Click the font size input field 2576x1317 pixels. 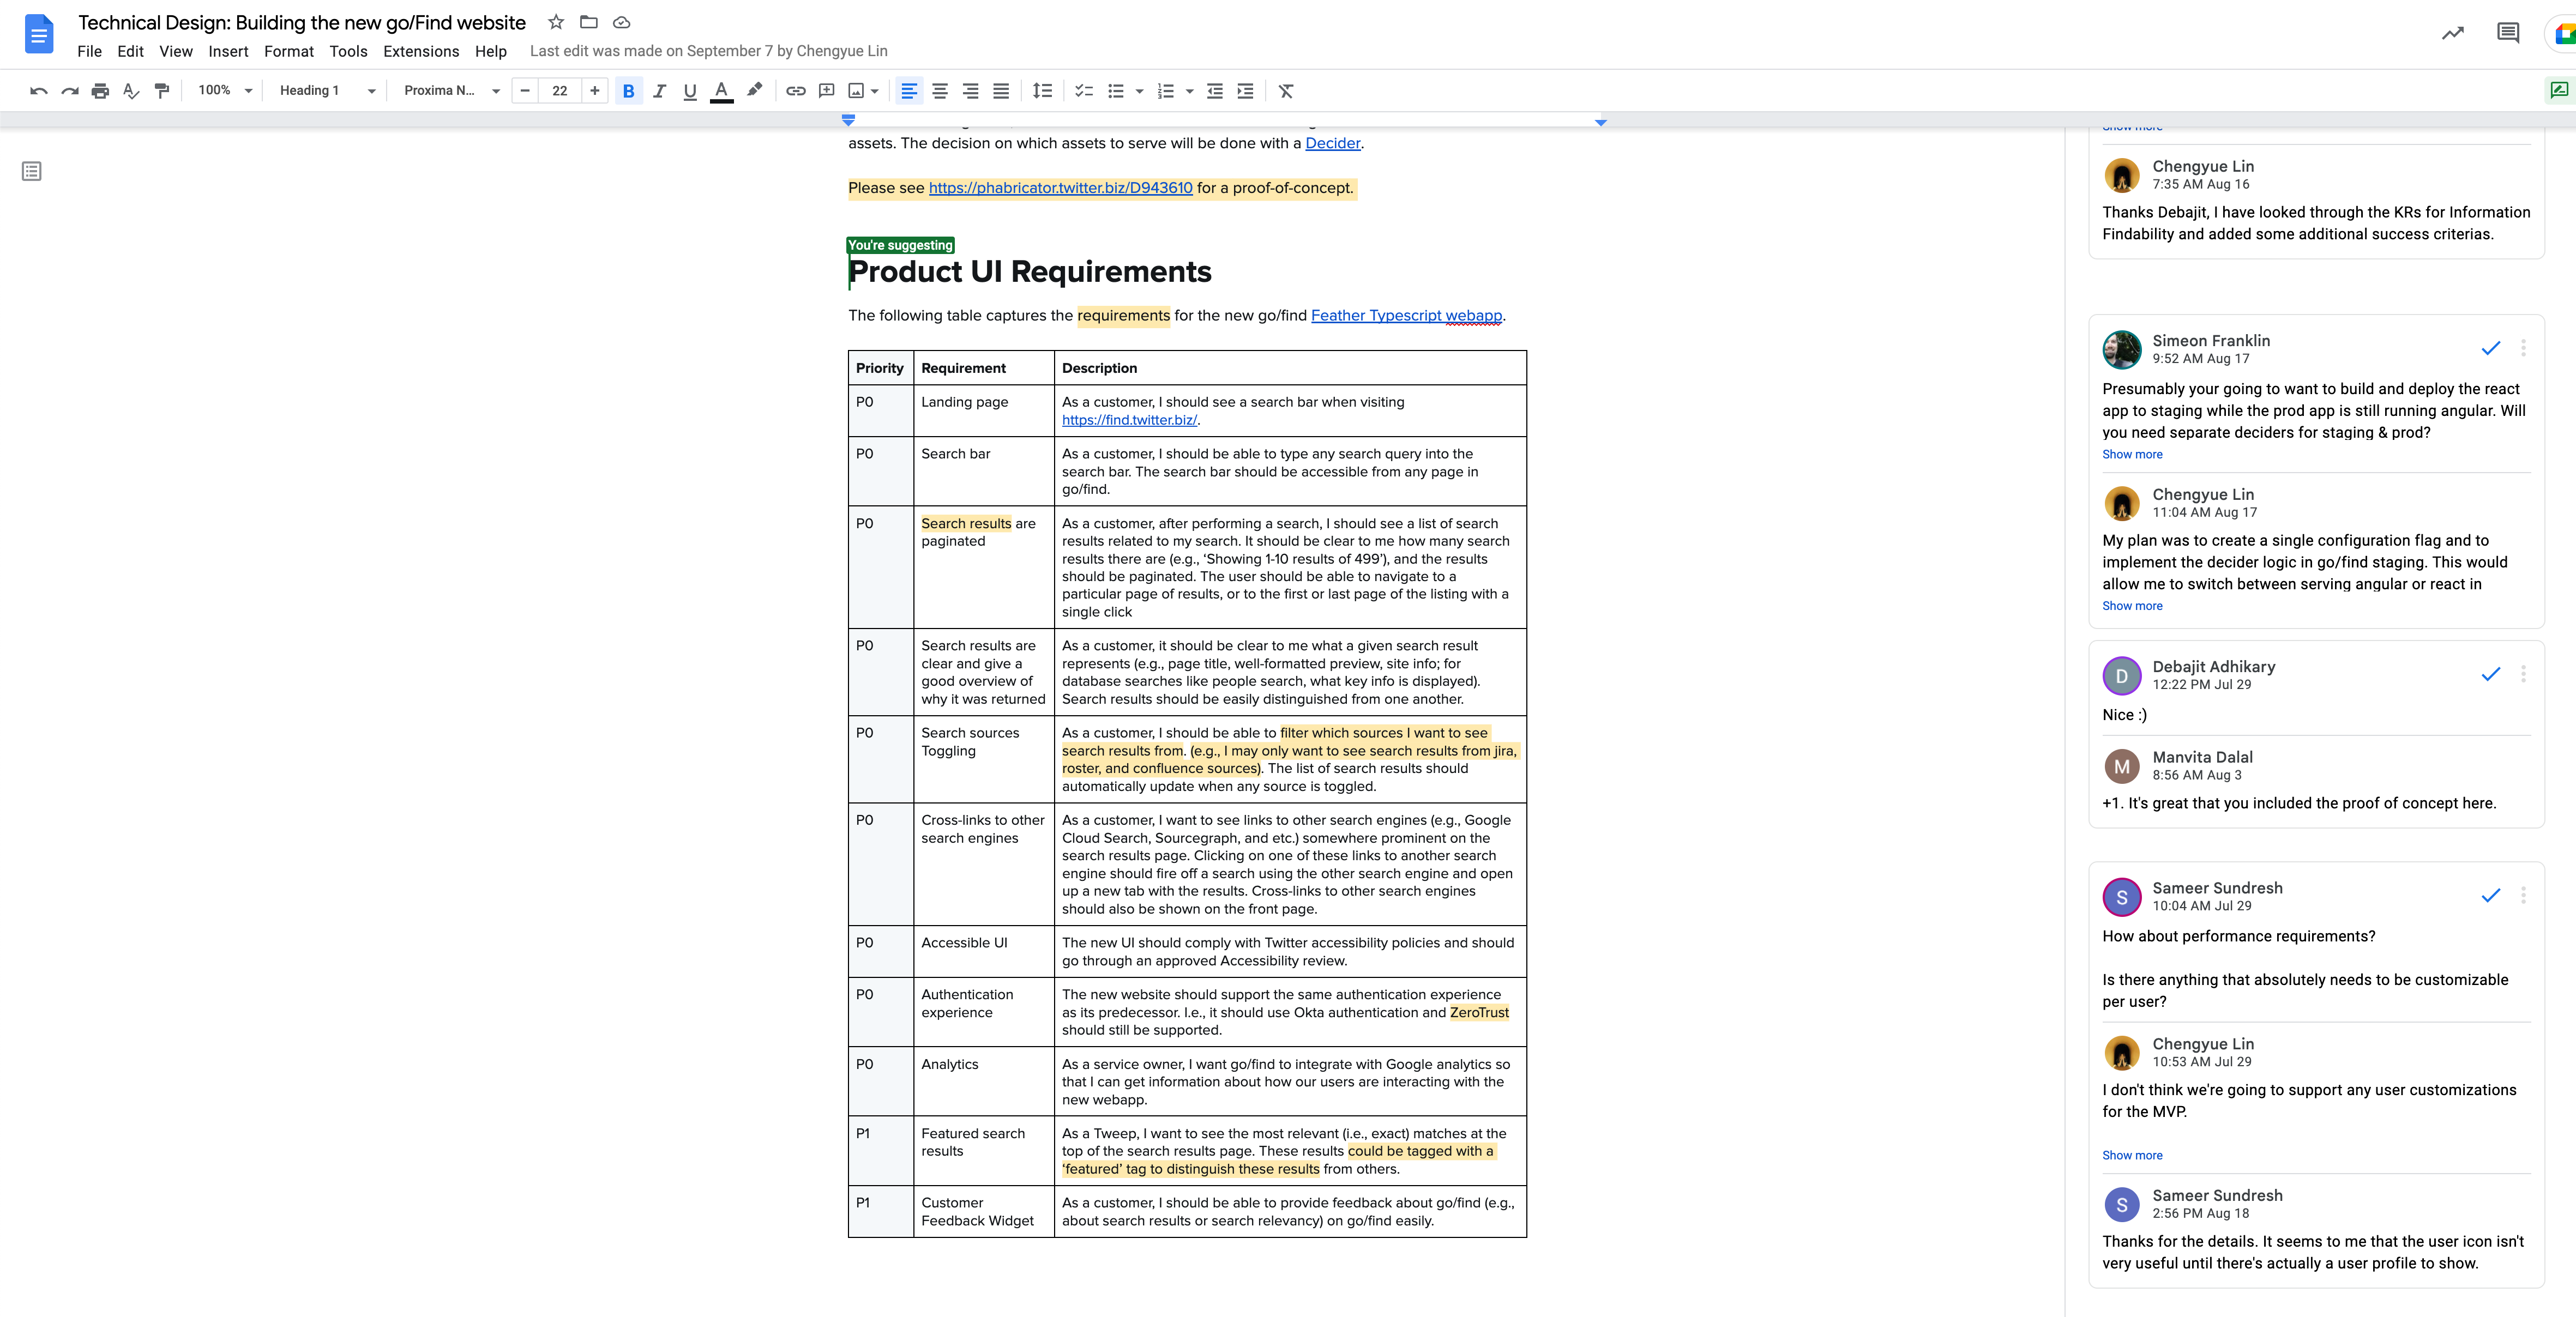click(x=560, y=91)
